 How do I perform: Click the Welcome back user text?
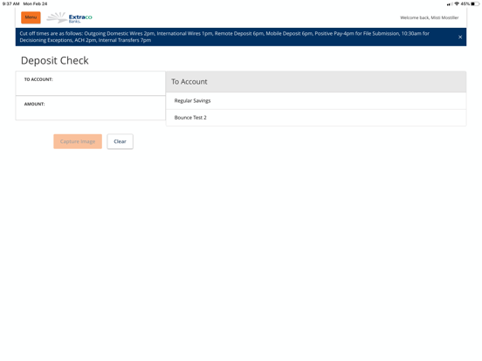[x=429, y=17]
